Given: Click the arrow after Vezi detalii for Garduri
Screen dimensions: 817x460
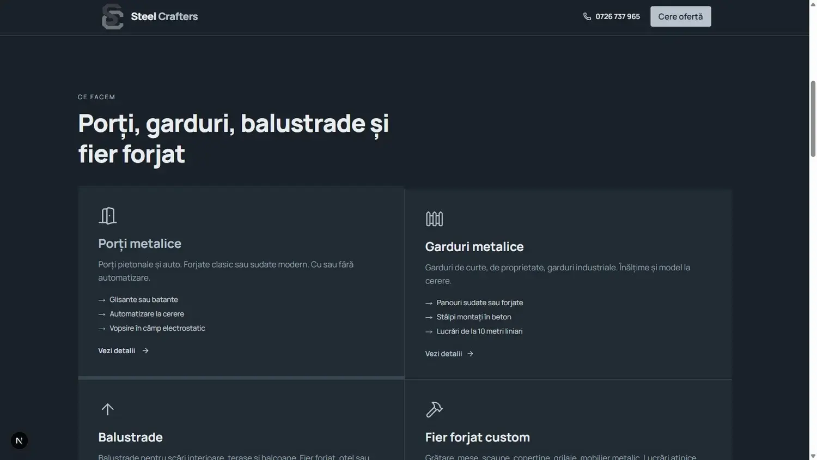Looking at the screenshot, I should pos(470,354).
